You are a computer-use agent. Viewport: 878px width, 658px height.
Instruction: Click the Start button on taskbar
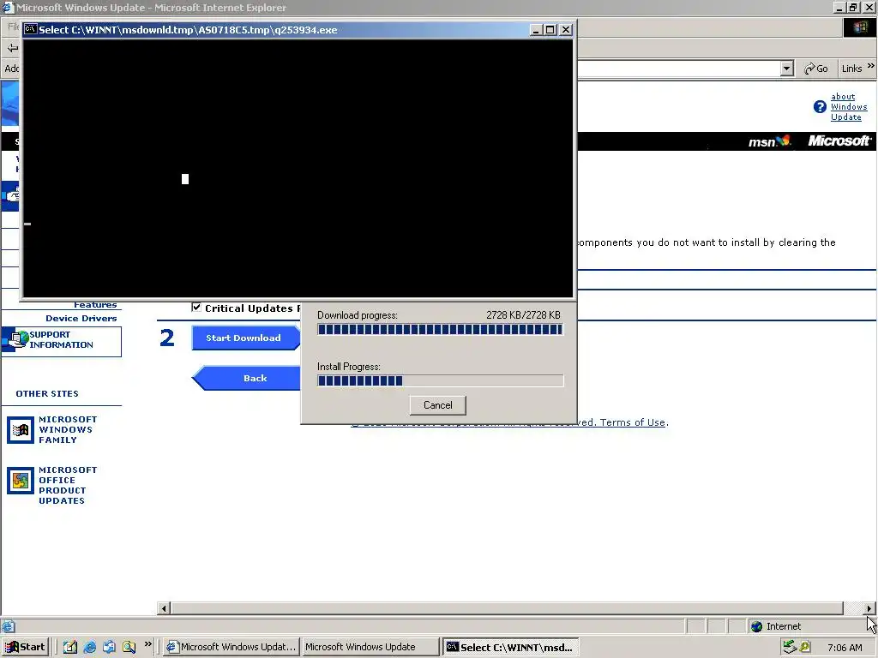[x=26, y=647]
